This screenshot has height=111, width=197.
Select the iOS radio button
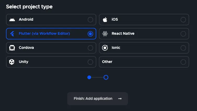point(183,20)
